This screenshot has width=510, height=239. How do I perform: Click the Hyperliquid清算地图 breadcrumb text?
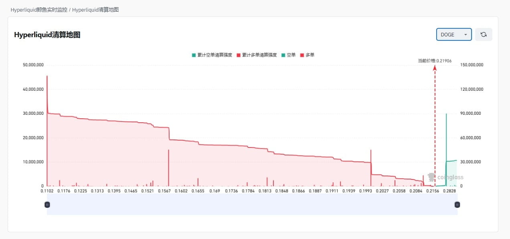point(95,10)
